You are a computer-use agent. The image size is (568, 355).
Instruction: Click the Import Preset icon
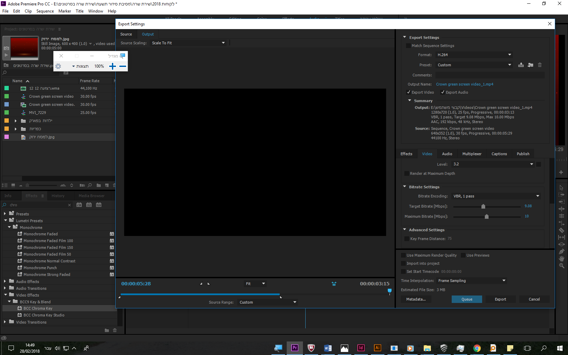[x=530, y=65]
